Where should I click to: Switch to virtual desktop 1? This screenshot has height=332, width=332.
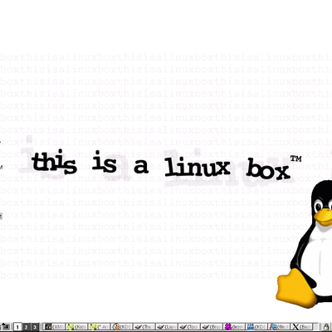coord(17,327)
